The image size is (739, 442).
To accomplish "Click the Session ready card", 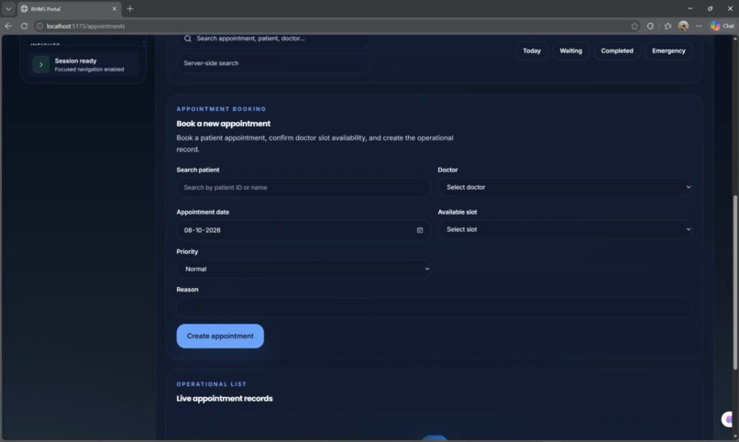I will coord(83,64).
